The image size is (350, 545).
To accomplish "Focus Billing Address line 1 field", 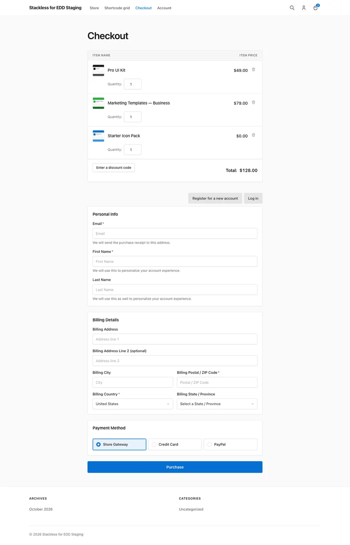I will [175, 339].
